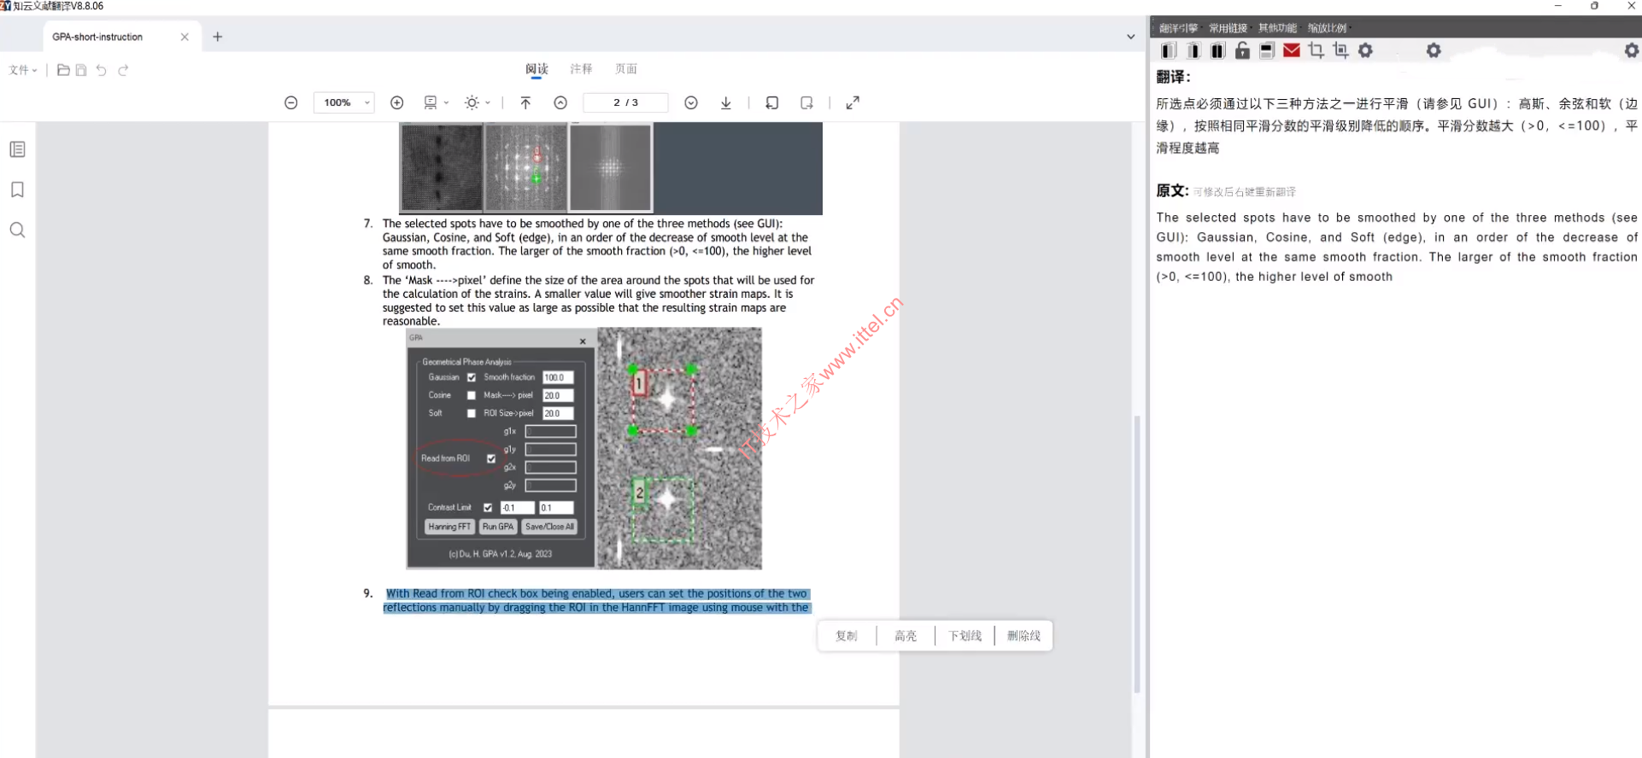Jump to first page with top arrow
This screenshot has width=1642, height=758.
[525, 102]
